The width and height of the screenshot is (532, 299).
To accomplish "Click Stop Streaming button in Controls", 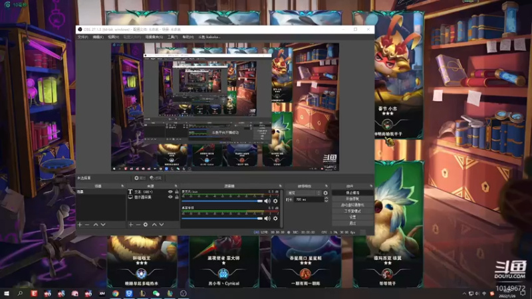I will point(352,193).
